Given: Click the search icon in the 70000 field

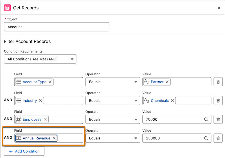Looking at the screenshot, I should (x=206, y=119).
